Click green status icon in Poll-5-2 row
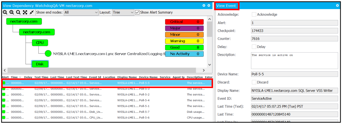 pyautogui.click(x=4, y=94)
